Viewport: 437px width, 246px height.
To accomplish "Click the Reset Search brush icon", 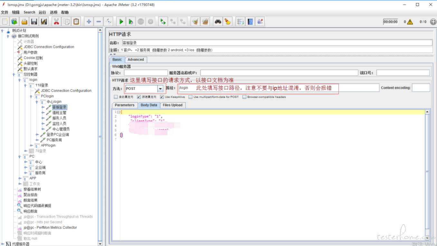I will [x=228, y=22].
